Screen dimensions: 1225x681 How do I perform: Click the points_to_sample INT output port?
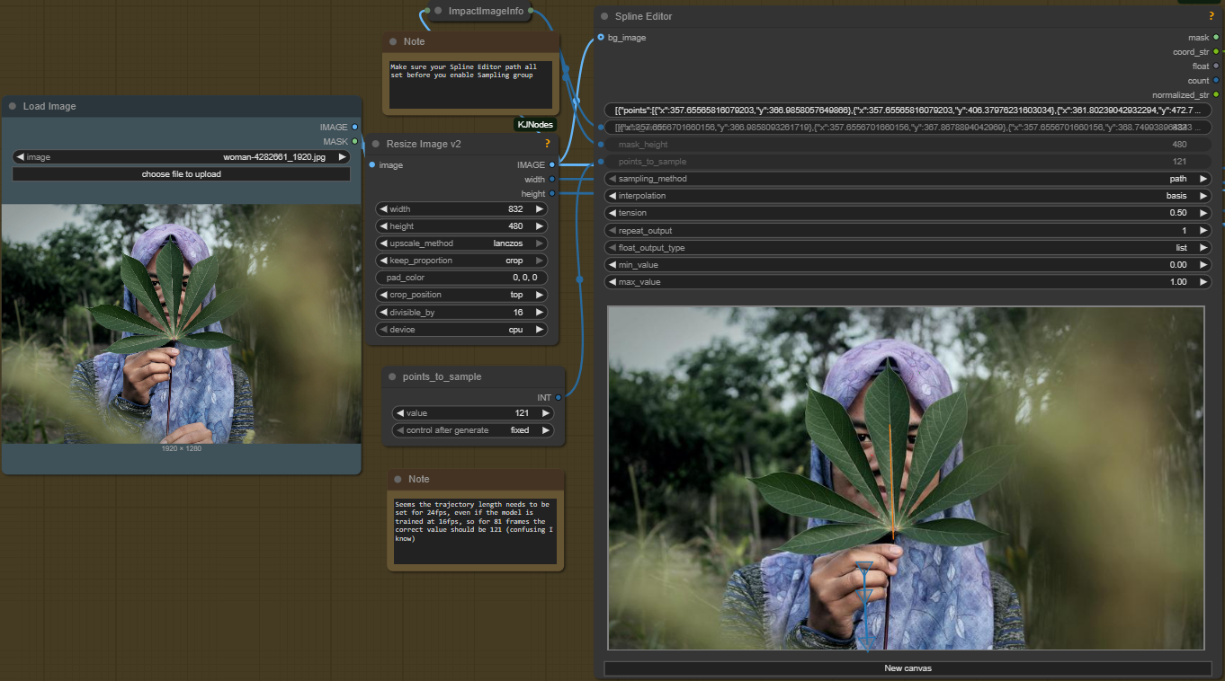[559, 397]
